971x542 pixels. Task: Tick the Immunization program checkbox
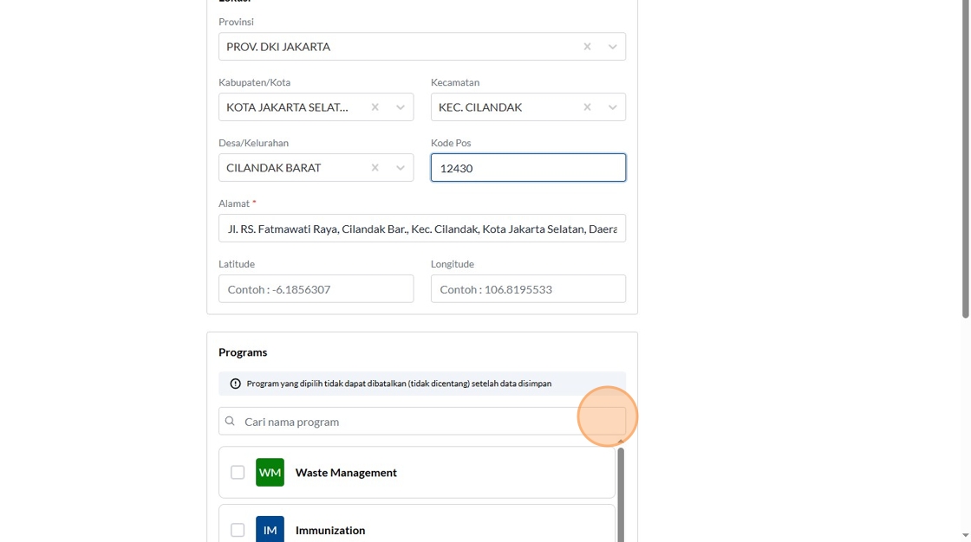click(x=238, y=530)
